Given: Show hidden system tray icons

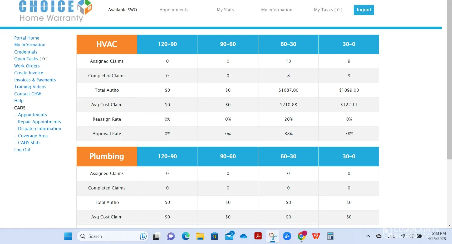Looking at the screenshot, I should (x=368, y=236).
